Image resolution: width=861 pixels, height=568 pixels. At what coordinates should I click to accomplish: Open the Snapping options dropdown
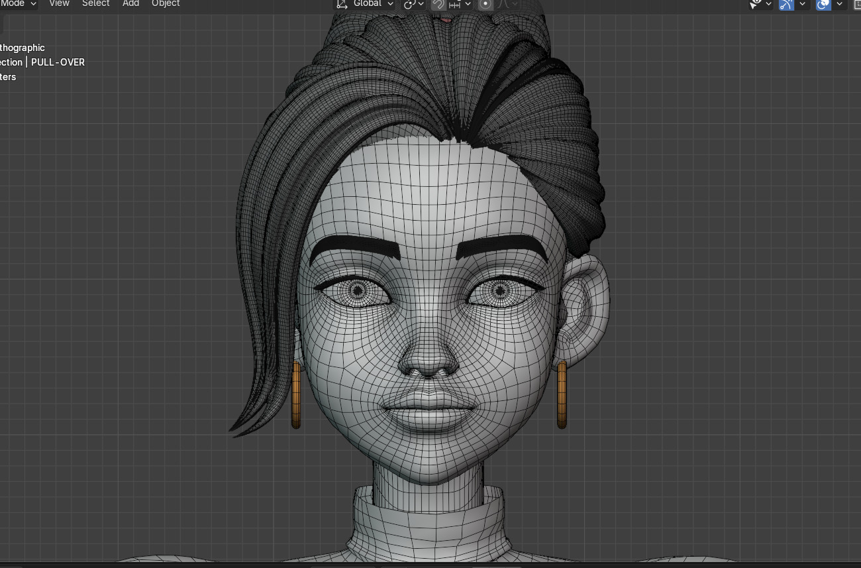pos(460,4)
